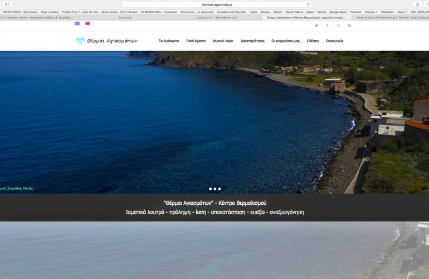Open the iPod nano bookmark
The width and height of the screenshot is (429, 279).
pyautogui.click(x=197, y=12)
